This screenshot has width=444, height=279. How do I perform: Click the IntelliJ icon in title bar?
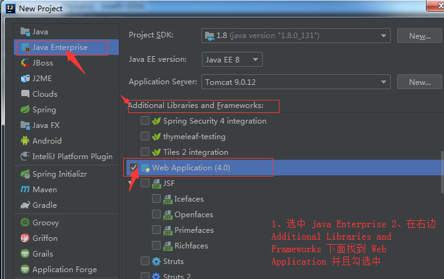click(11, 9)
